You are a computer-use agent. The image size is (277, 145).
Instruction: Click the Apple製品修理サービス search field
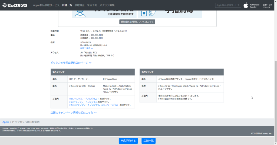coord(227,5)
